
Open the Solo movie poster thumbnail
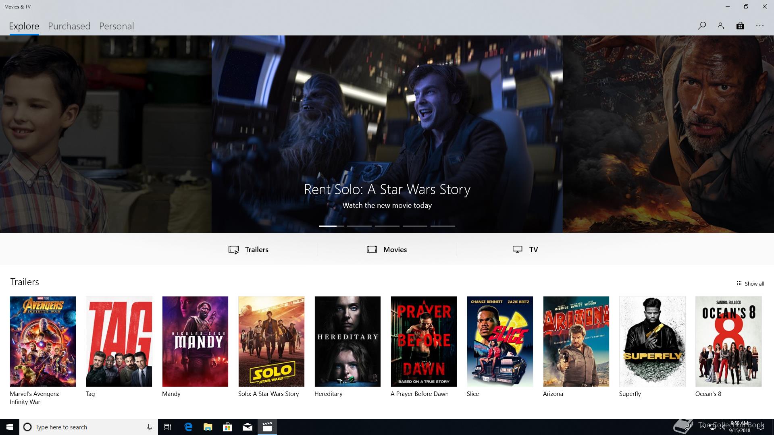click(x=271, y=342)
